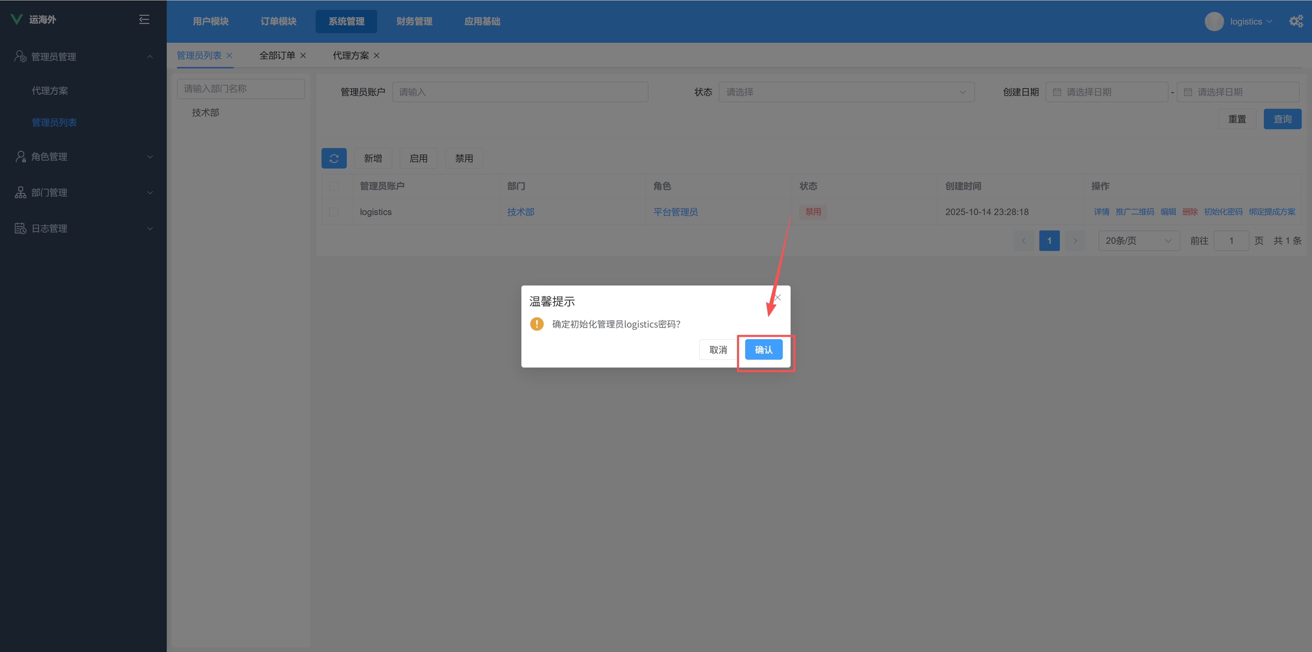This screenshot has width=1312, height=652.
Task: Close the 全部订单 tab X icon
Action: tap(303, 56)
